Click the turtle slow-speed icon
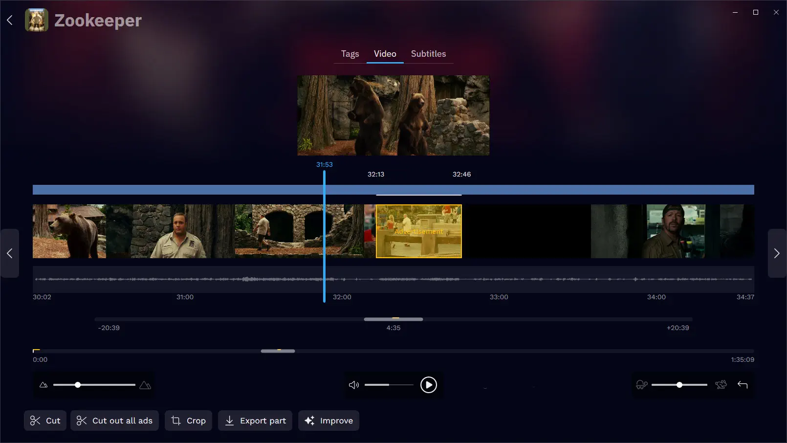The image size is (787, 443). point(642,385)
